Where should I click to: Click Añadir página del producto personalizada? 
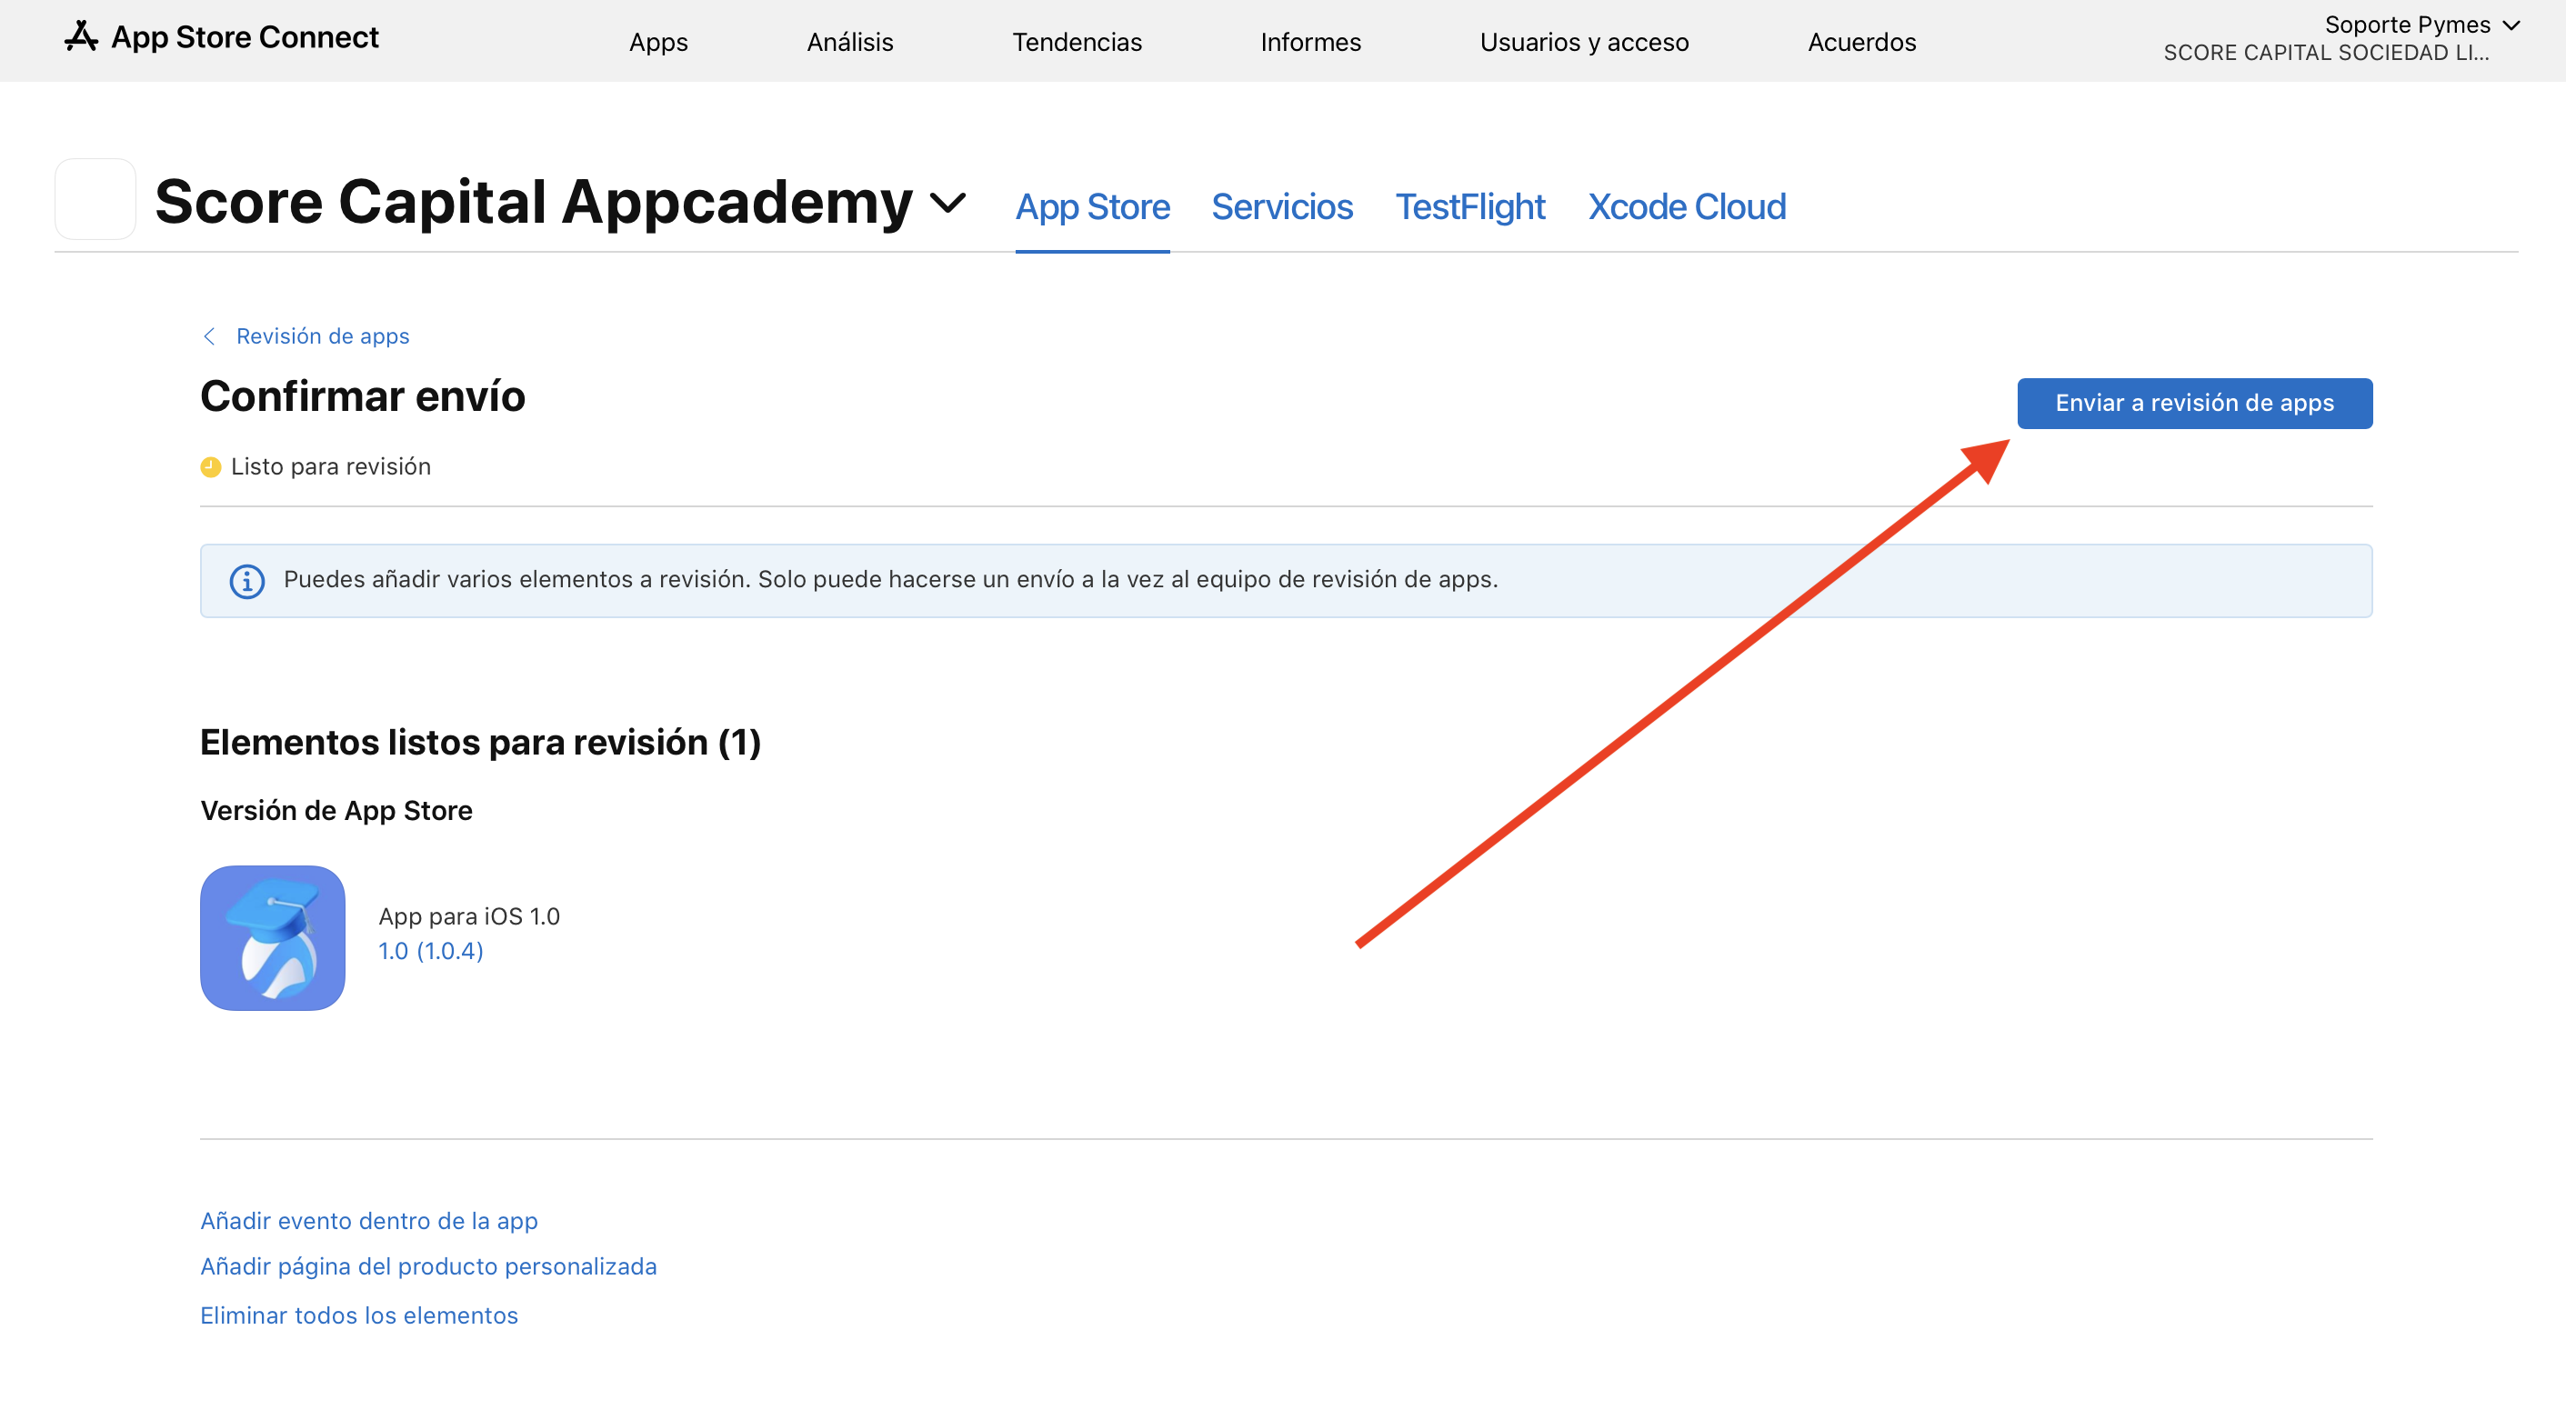click(428, 1266)
